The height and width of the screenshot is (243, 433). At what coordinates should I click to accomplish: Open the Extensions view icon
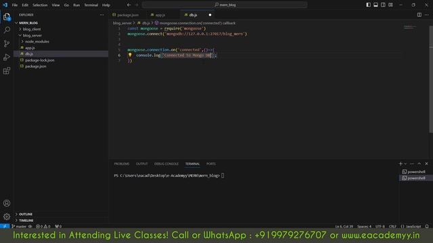point(7,71)
